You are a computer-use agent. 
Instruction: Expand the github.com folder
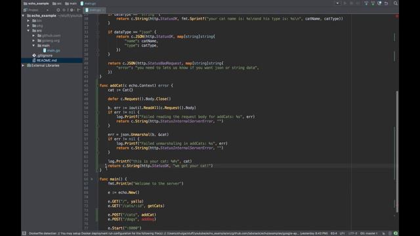pyautogui.click(x=33, y=35)
